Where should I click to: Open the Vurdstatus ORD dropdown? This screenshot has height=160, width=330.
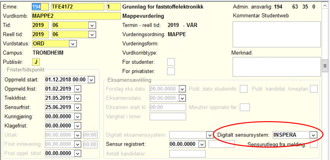pyautogui.click(x=73, y=44)
